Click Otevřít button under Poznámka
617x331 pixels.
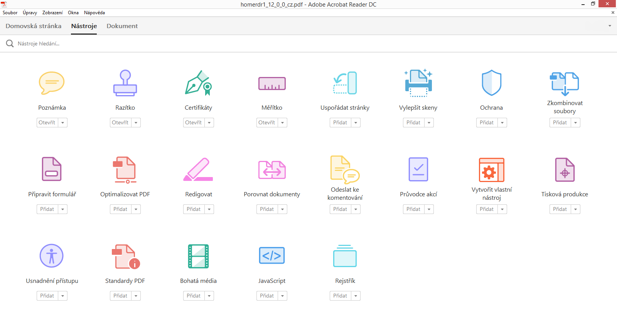47,122
